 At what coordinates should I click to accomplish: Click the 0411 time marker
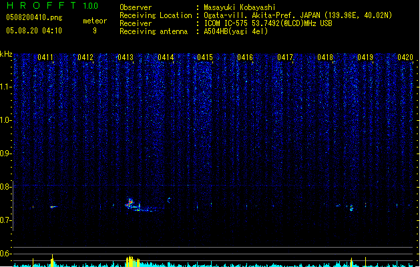pos(45,57)
